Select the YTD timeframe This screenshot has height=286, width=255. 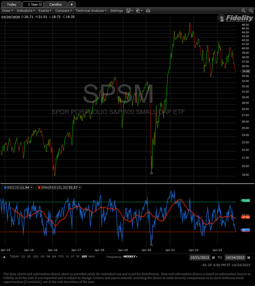click(x=61, y=257)
